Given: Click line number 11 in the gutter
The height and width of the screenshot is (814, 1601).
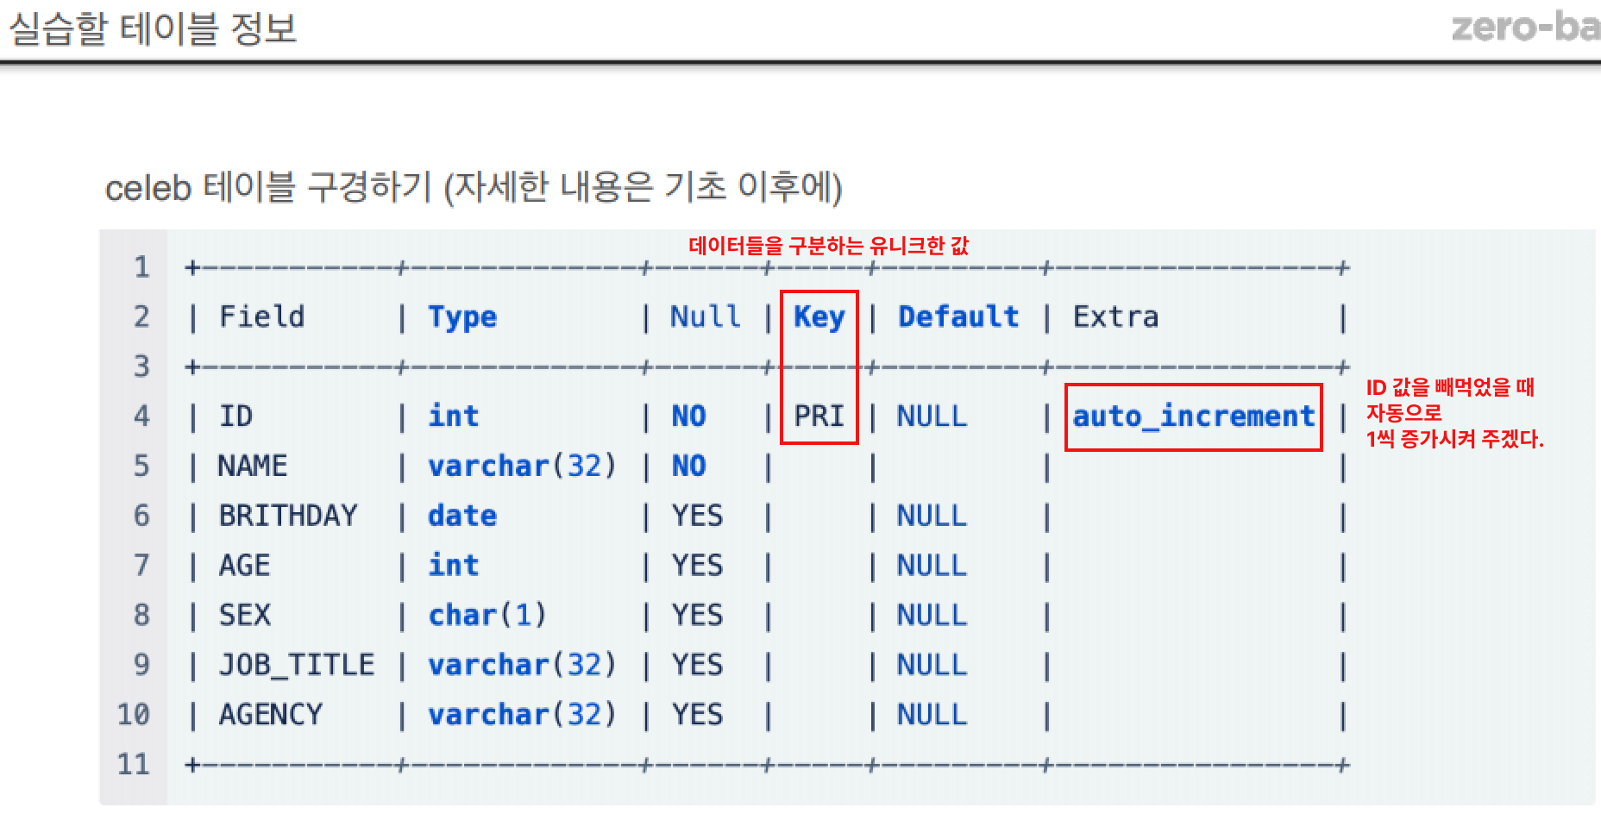Looking at the screenshot, I should point(134,764).
